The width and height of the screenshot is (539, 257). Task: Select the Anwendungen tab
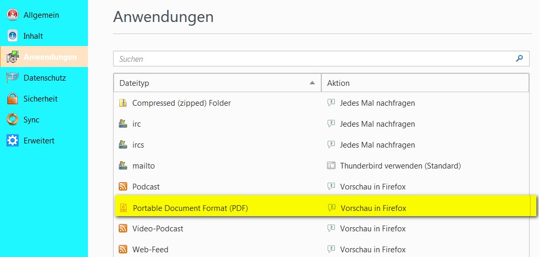pos(50,57)
